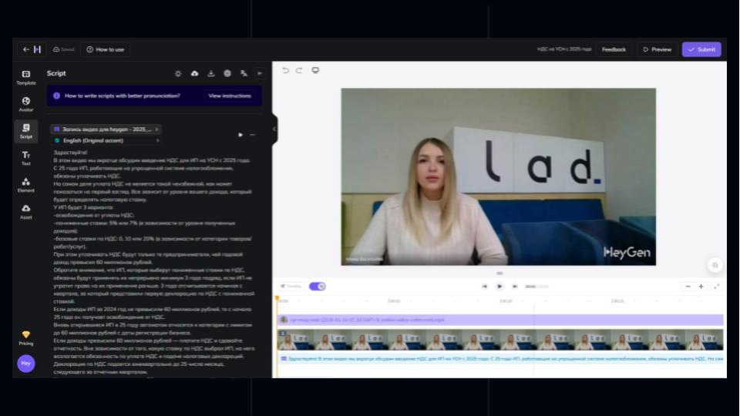Open Pricing with the diamond icon
The width and height of the screenshot is (740, 416).
26,337
